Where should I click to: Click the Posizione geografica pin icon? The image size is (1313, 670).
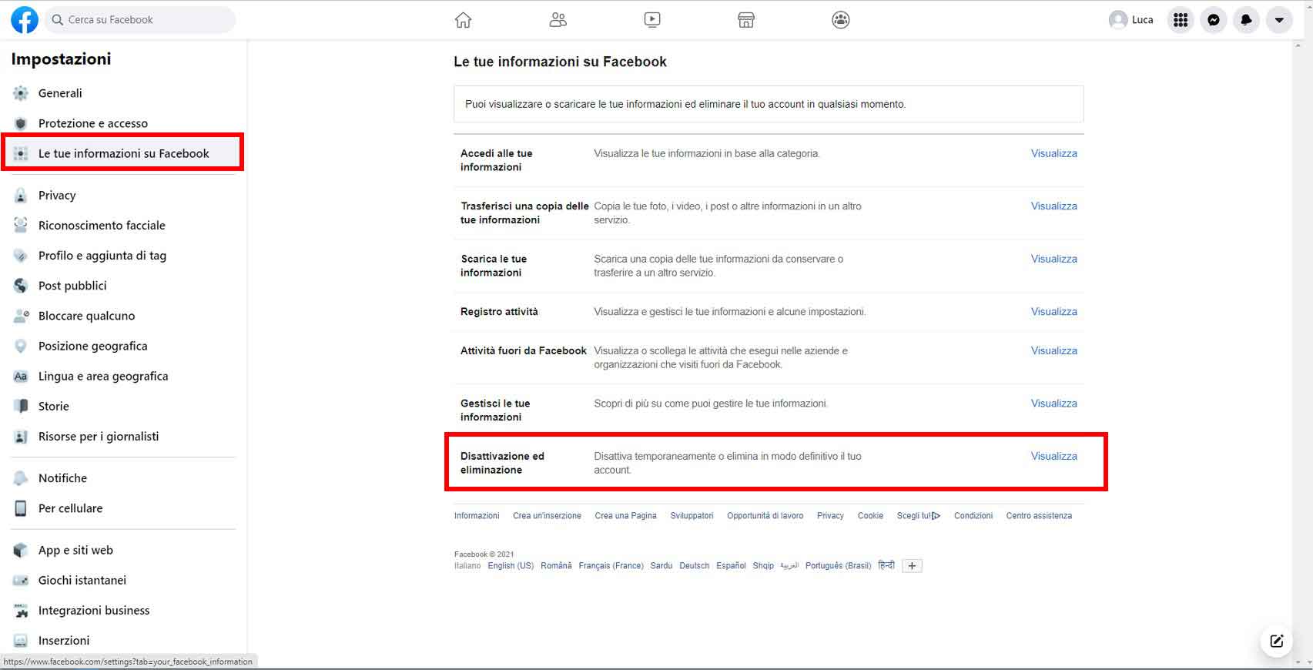coord(21,346)
